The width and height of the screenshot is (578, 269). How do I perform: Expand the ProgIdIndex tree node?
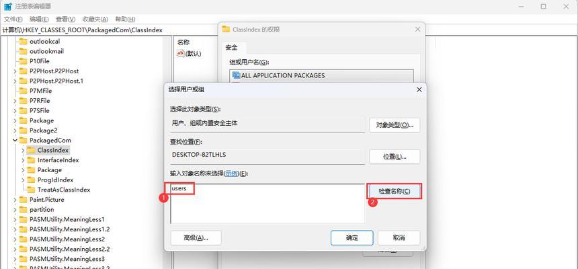tap(23, 180)
